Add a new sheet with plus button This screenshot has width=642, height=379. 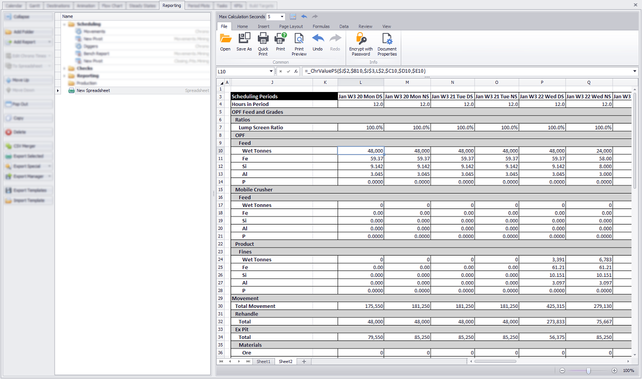pos(304,362)
